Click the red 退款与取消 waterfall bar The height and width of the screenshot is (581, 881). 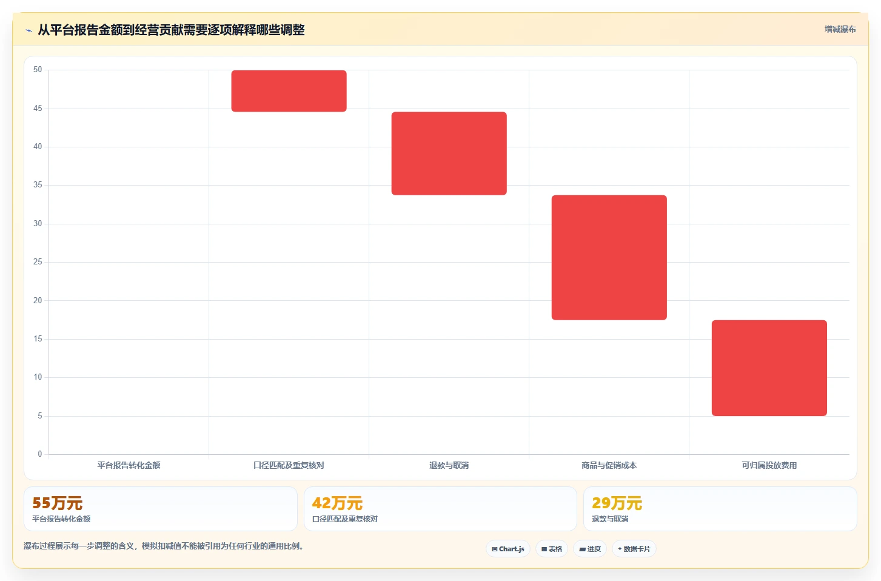pos(449,153)
